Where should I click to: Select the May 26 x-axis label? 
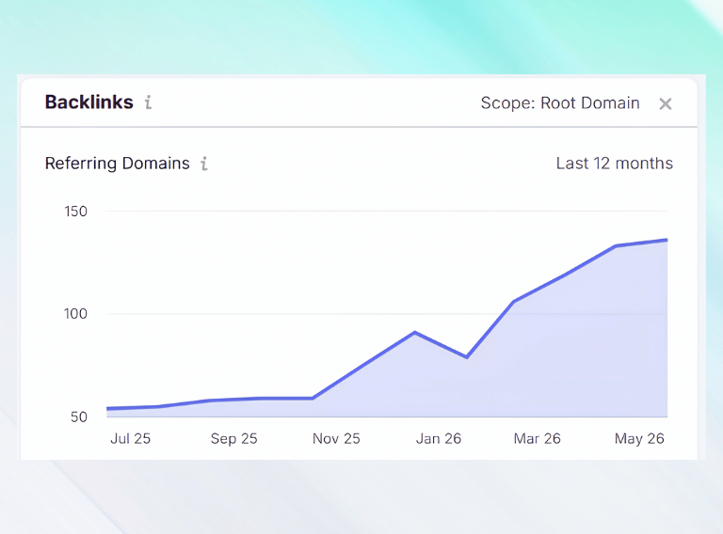[x=639, y=439]
